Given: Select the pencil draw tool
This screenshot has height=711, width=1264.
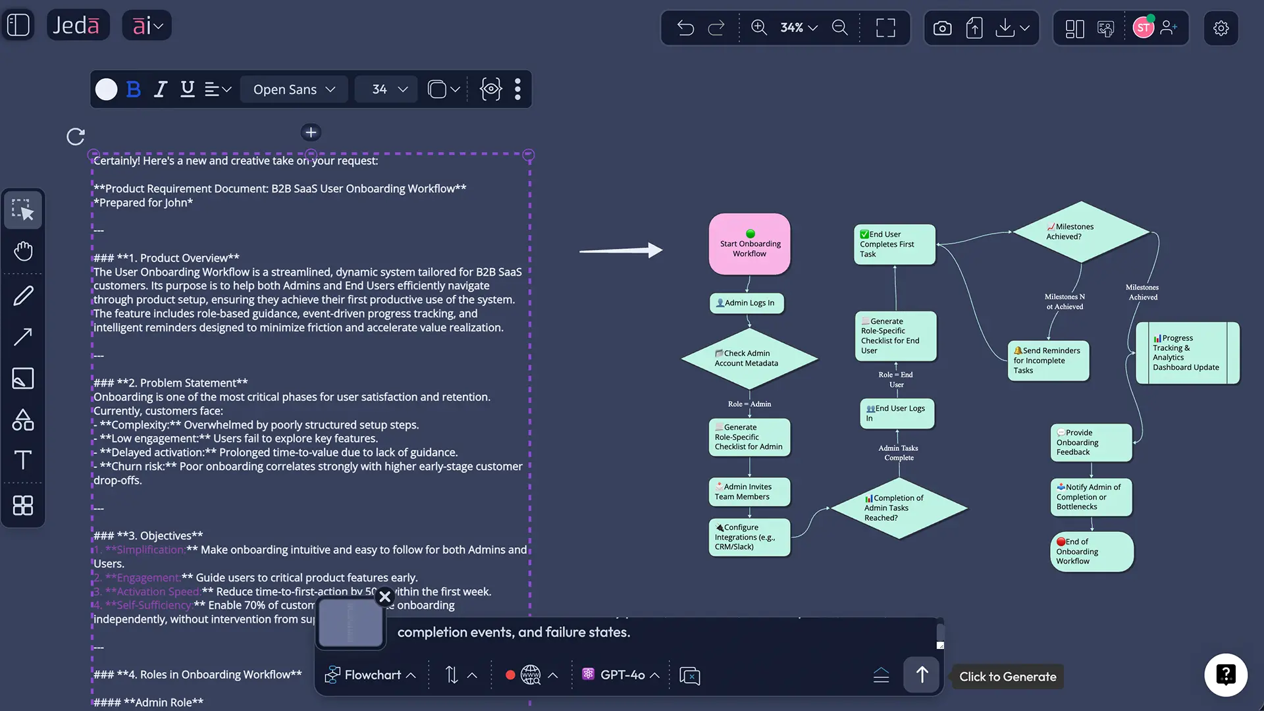Looking at the screenshot, I should (23, 296).
